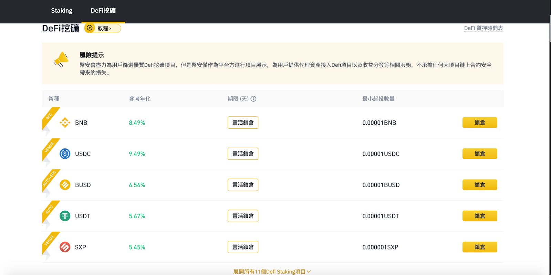Image resolution: width=551 pixels, height=275 pixels.
Task: Click the 5.67% rate for USDT
Action: [x=137, y=216]
